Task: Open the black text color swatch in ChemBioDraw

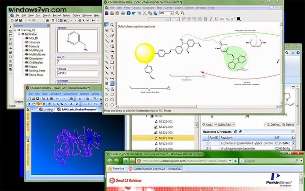Action: (x=239, y=19)
